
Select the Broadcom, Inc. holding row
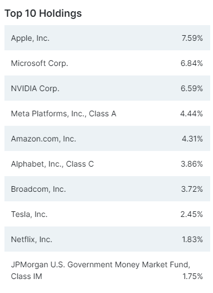point(108,189)
